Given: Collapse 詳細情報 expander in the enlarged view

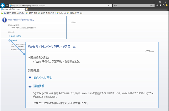Looking at the screenshot, I should click(30, 86).
